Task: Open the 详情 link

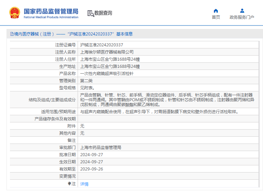Action: (84, 184)
